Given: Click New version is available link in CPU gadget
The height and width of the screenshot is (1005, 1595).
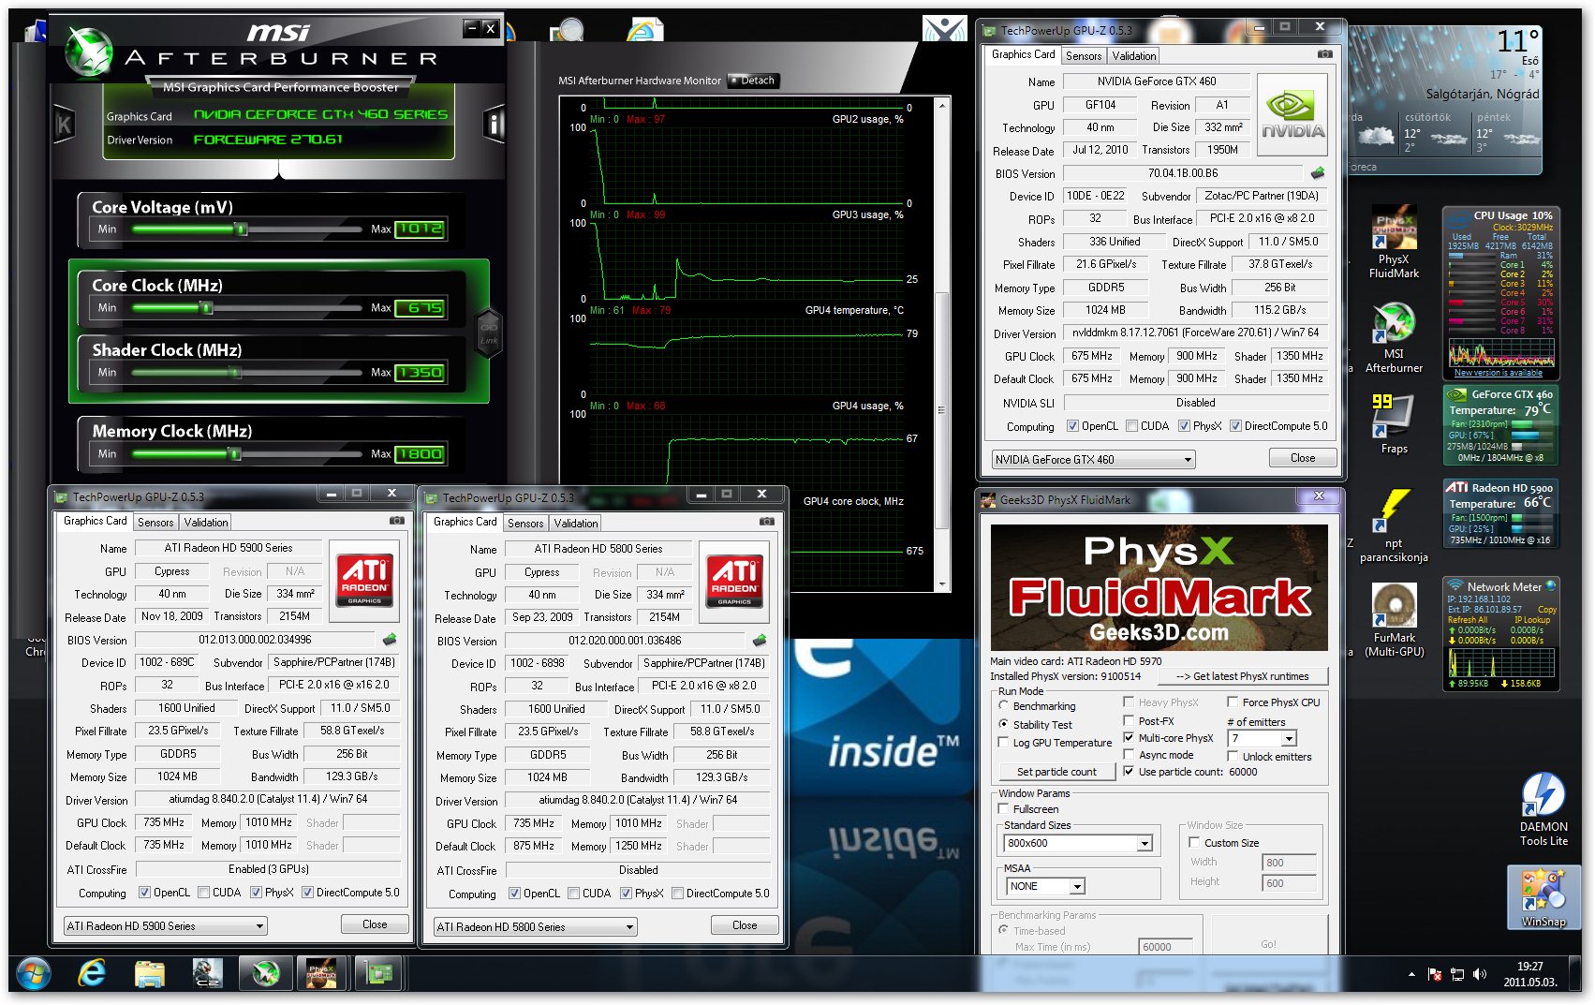Looking at the screenshot, I should tap(1498, 373).
